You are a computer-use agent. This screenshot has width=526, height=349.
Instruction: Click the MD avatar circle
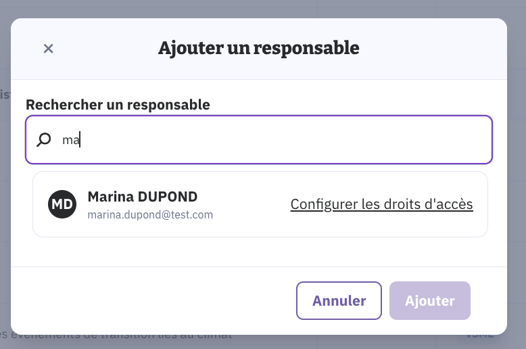62,204
